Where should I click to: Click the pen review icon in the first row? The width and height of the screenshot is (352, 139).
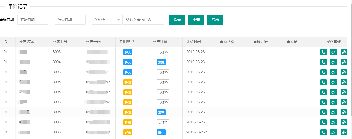pyautogui.click(x=344, y=52)
